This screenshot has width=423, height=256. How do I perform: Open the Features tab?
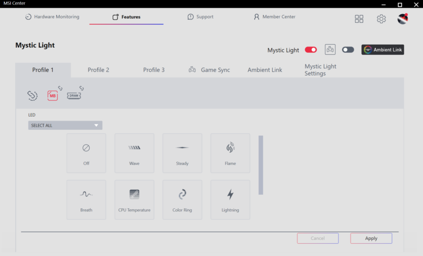pyautogui.click(x=127, y=17)
